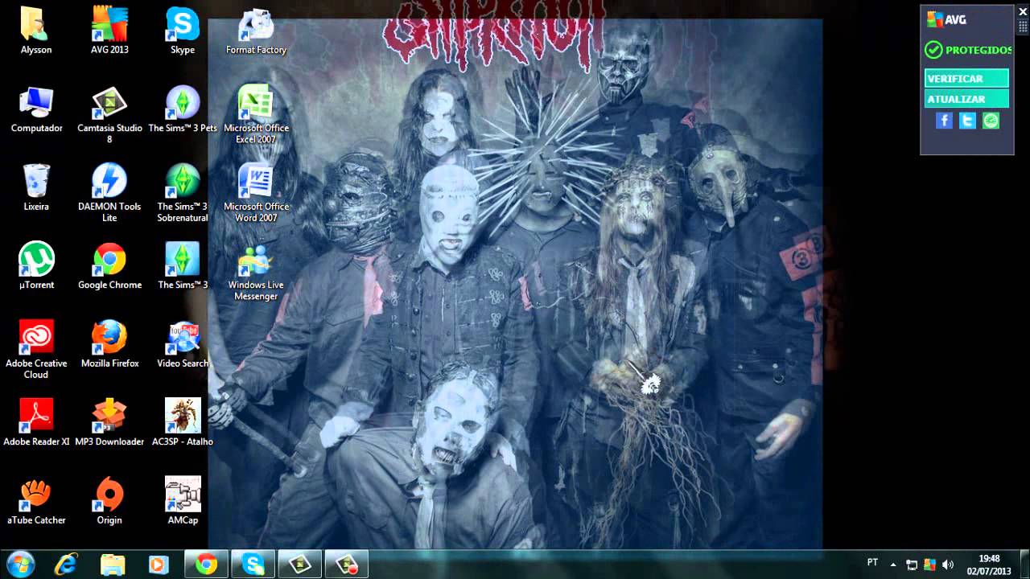Click the PROTEGIDOS status checkmark
The image size is (1030, 579).
pyautogui.click(x=933, y=50)
